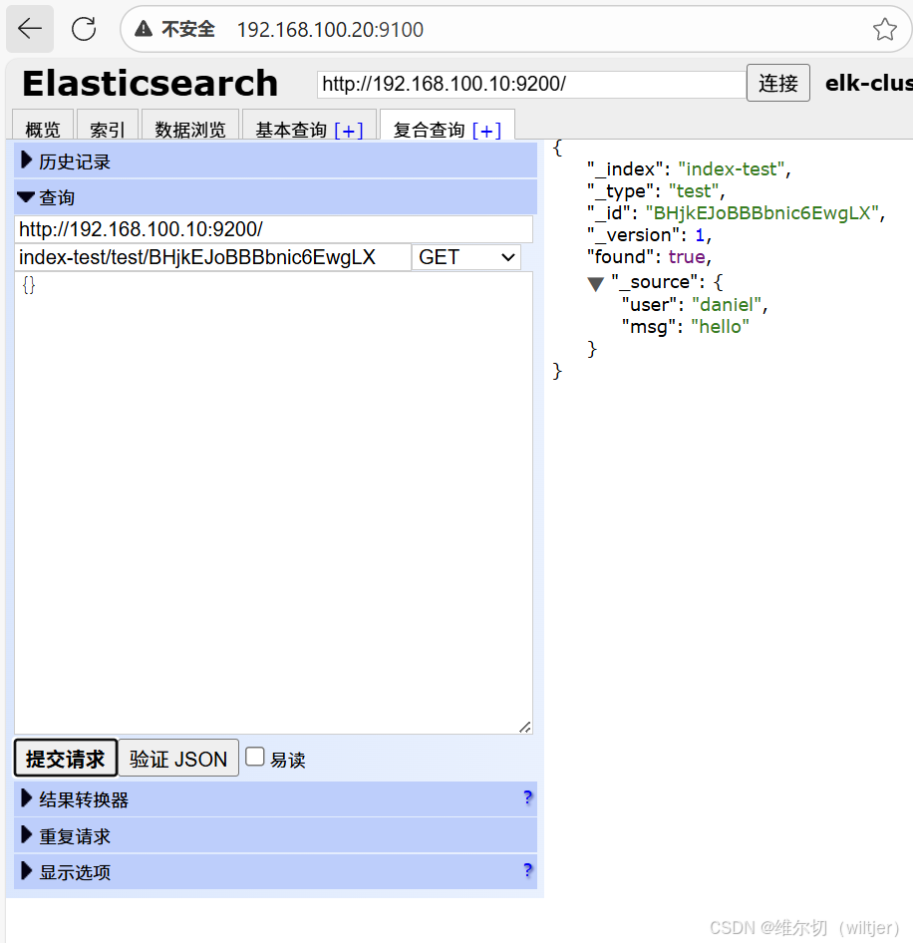Select the "index-test" value in the result
This screenshot has width=913, height=943.
point(732,169)
